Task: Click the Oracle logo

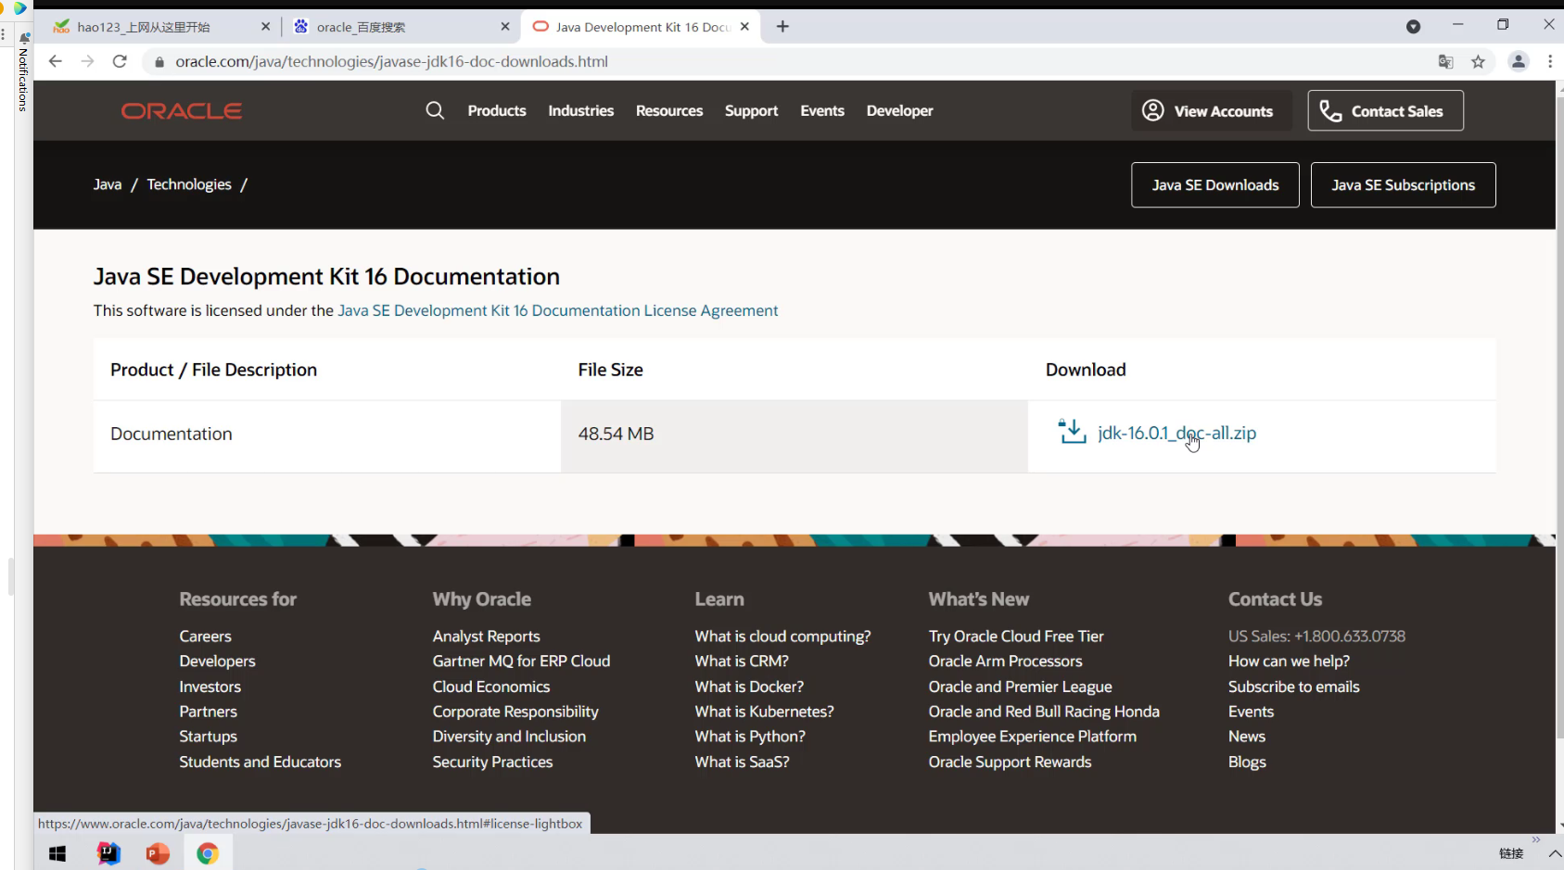Action: [182, 111]
